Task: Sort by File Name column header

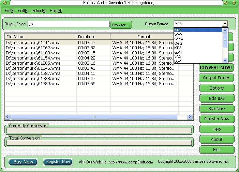Action: coord(40,37)
